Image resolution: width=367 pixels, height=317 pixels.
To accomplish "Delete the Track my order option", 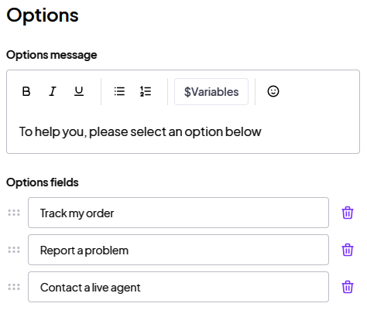I will click(348, 213).
